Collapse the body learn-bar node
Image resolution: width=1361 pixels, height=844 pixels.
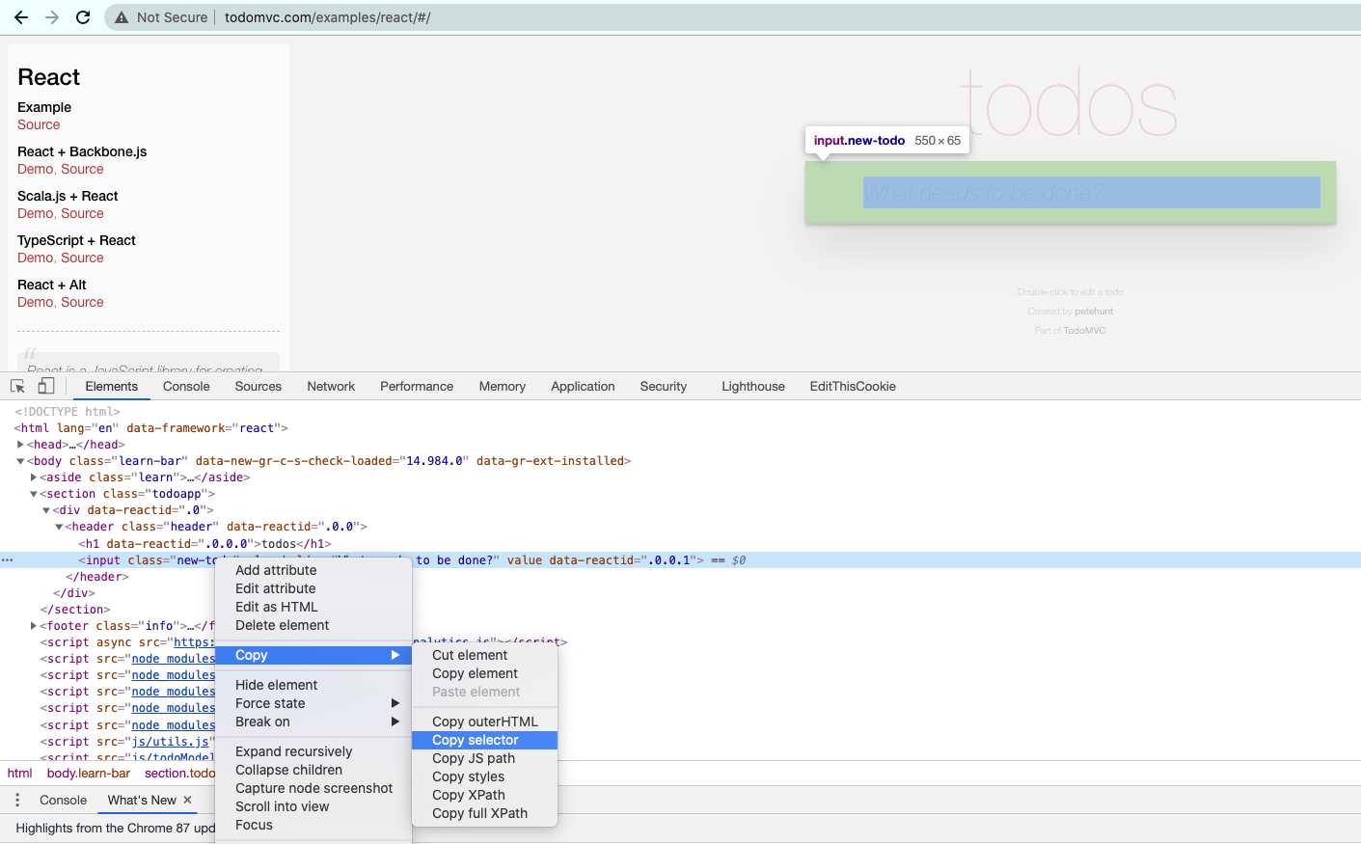point(20,461)
